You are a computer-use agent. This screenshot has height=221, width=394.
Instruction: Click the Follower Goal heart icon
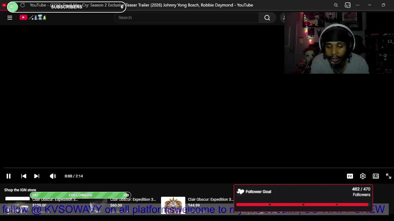(240, 192)
